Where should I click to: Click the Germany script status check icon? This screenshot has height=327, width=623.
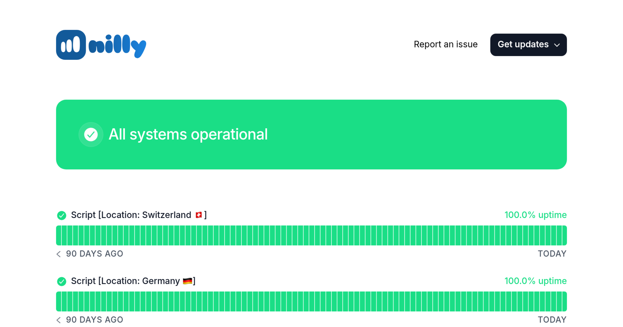click(62, 281)
